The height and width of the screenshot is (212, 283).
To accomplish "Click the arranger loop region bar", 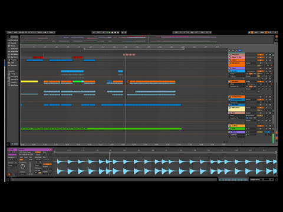I will [134, 48].
